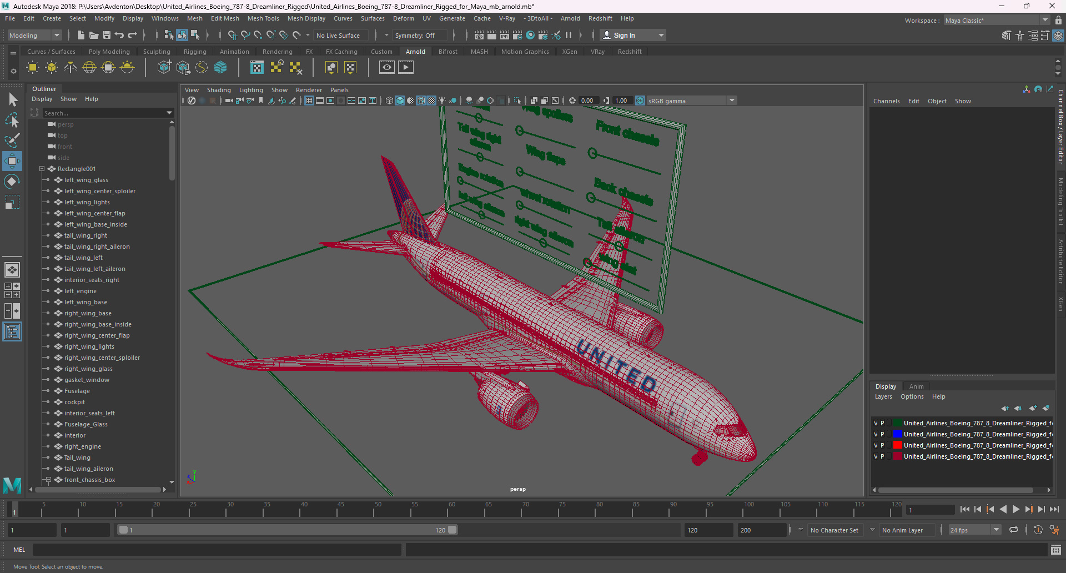Select the Fuselage object in Outliner

tap(77, 391)
